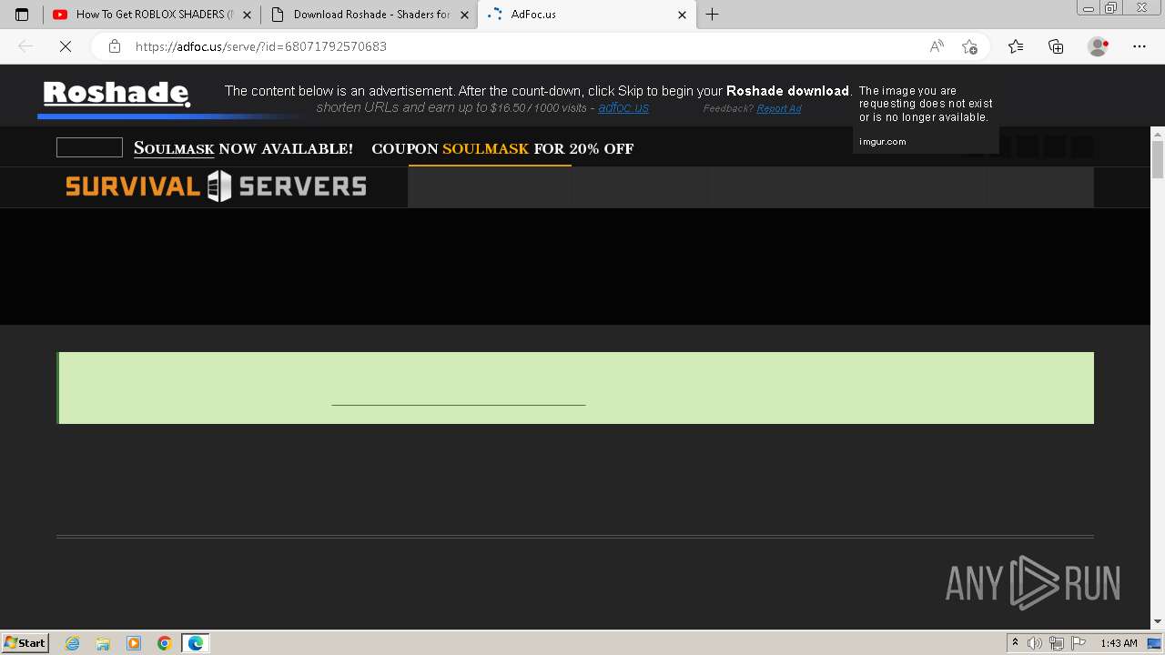Screen dimensions: 1165x655
Task: Open Settings and more menu
Action: tap(1140, 46)
